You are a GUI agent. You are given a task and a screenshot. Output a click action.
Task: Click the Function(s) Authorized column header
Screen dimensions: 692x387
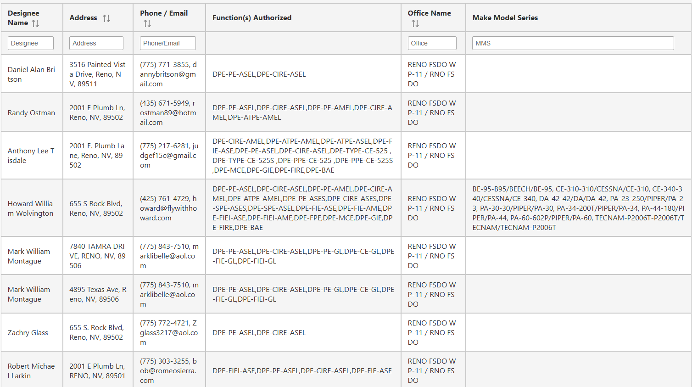tap(252, 18)
